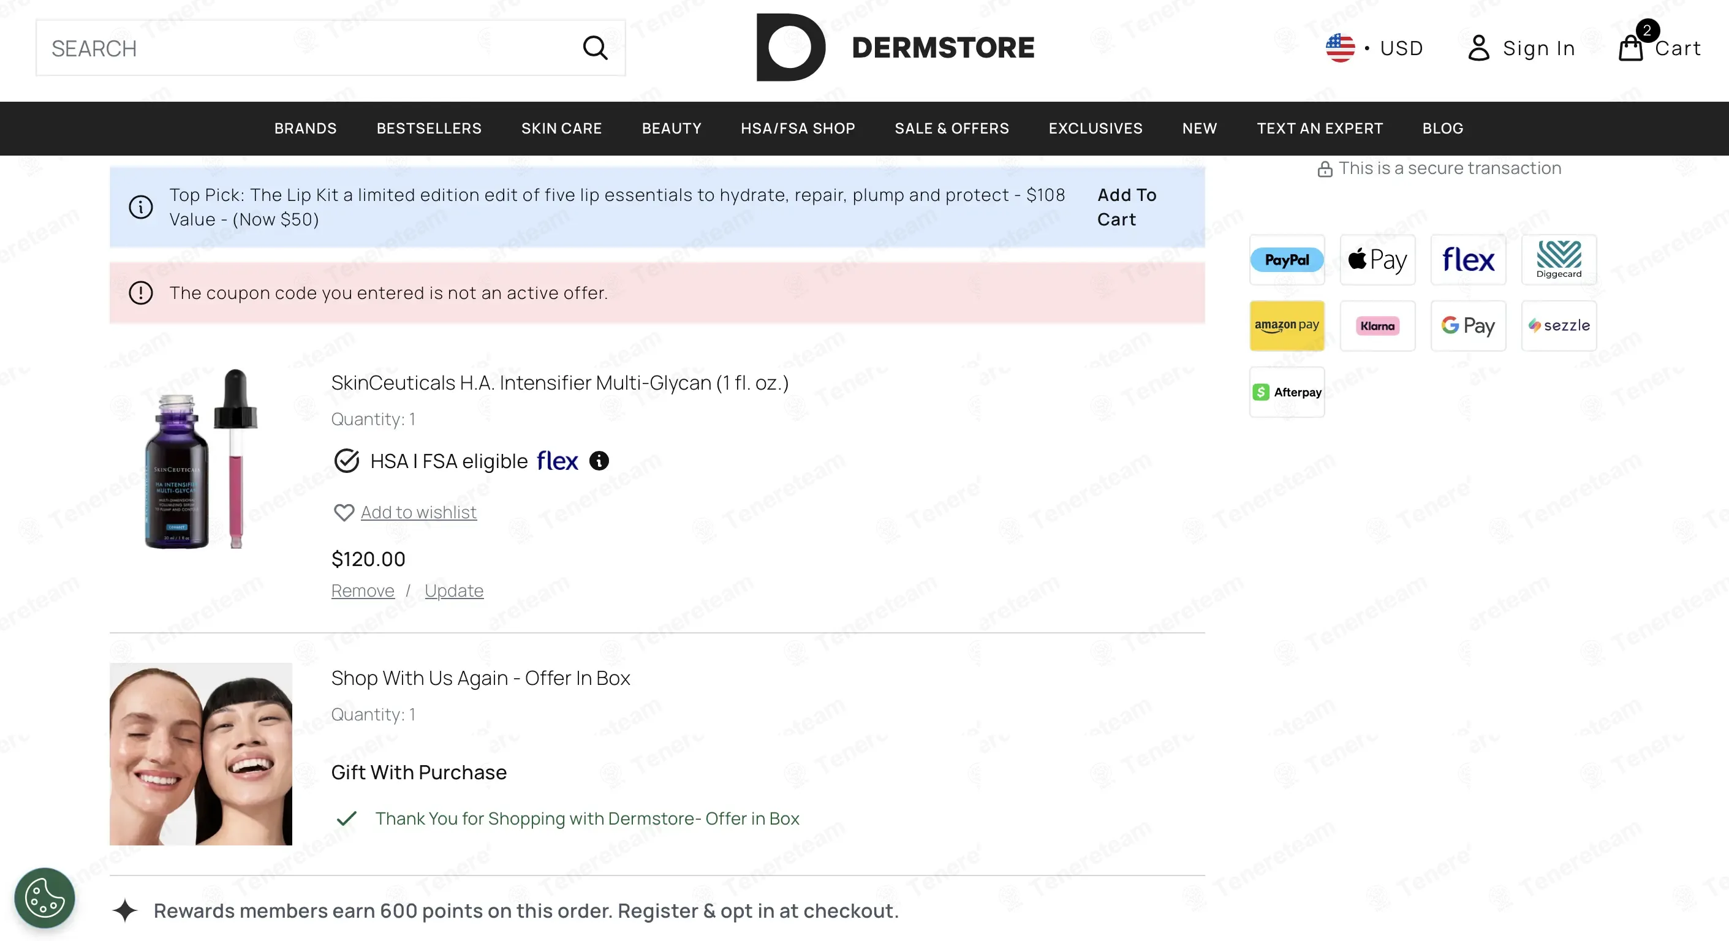Choose Afterpay payment option
This screenshot has height=941, width=1729.
point(1287,392)
